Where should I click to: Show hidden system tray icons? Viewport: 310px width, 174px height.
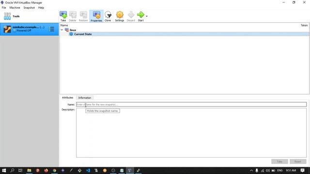[251, 171]
